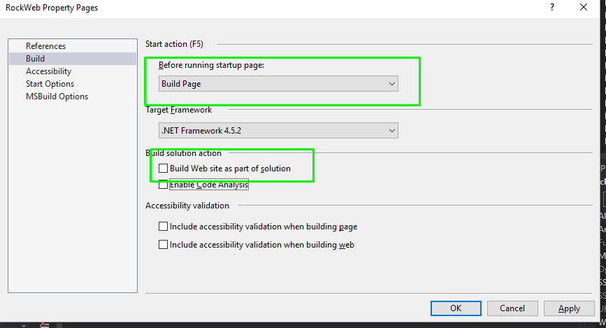Enable Build Web site as part of solution
The width and height of the screenshot is (606, 328).
pos(163,169)
